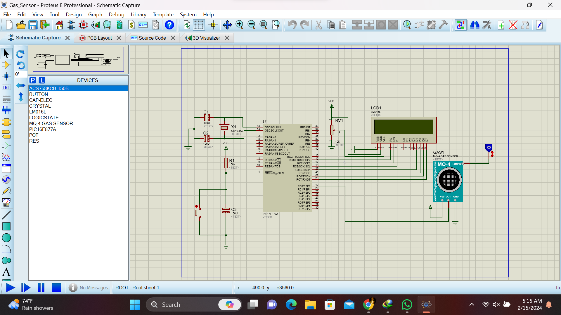Select the 2D Graphics Text A tool

[6, 272]
